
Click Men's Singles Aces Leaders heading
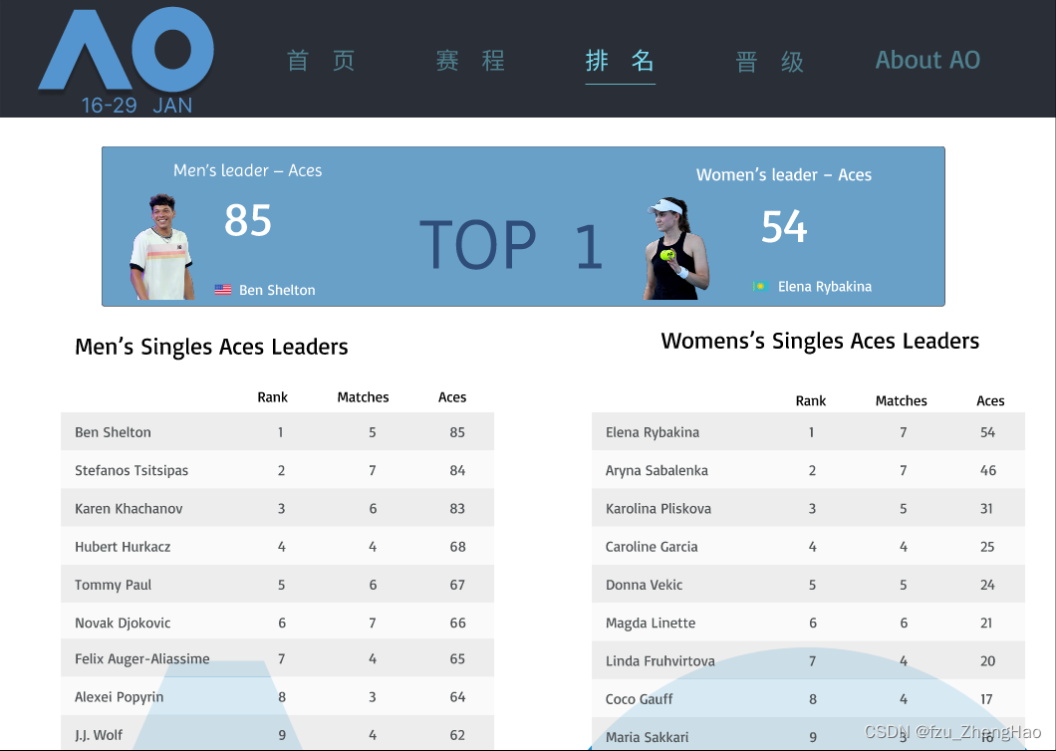[211, 347]
